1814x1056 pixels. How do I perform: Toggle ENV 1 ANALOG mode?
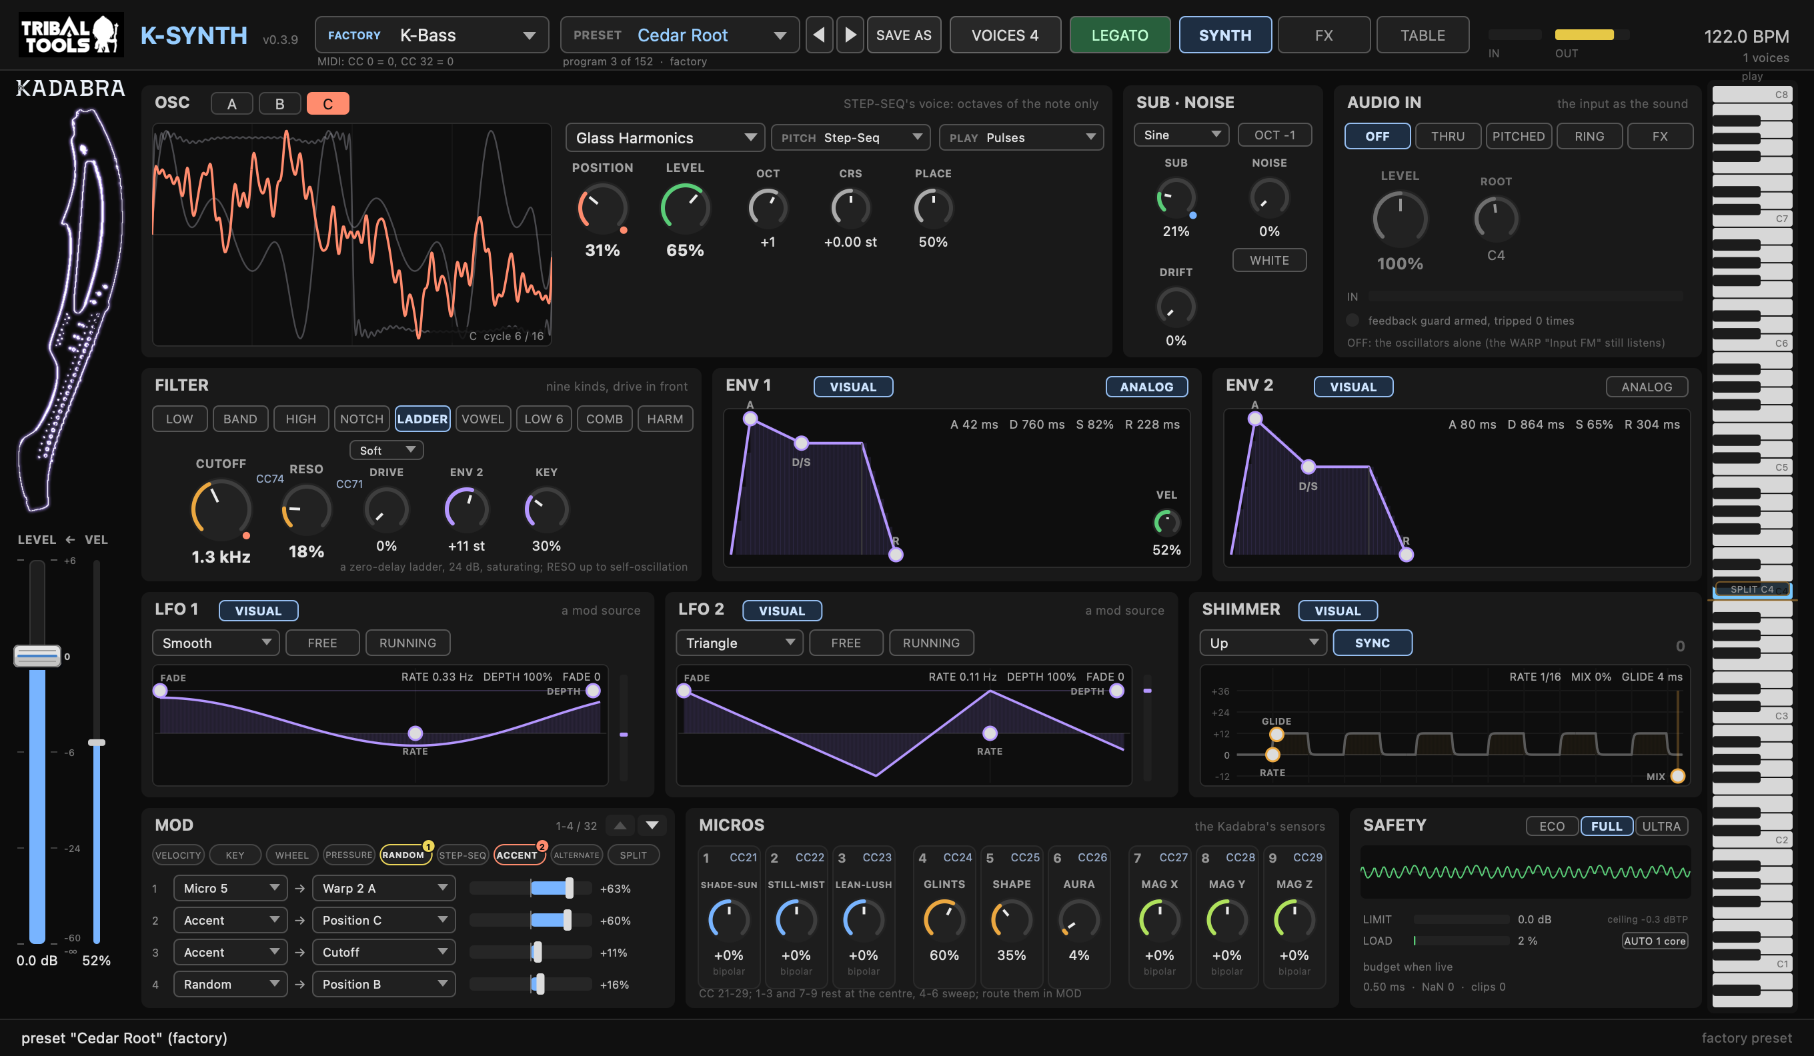(1146, 386)
